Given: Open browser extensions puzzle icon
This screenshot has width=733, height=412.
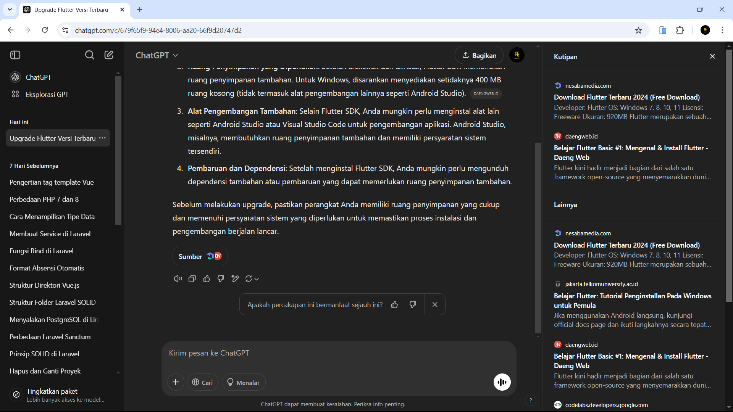Looking at the screenshot, I should click(680, 30).
